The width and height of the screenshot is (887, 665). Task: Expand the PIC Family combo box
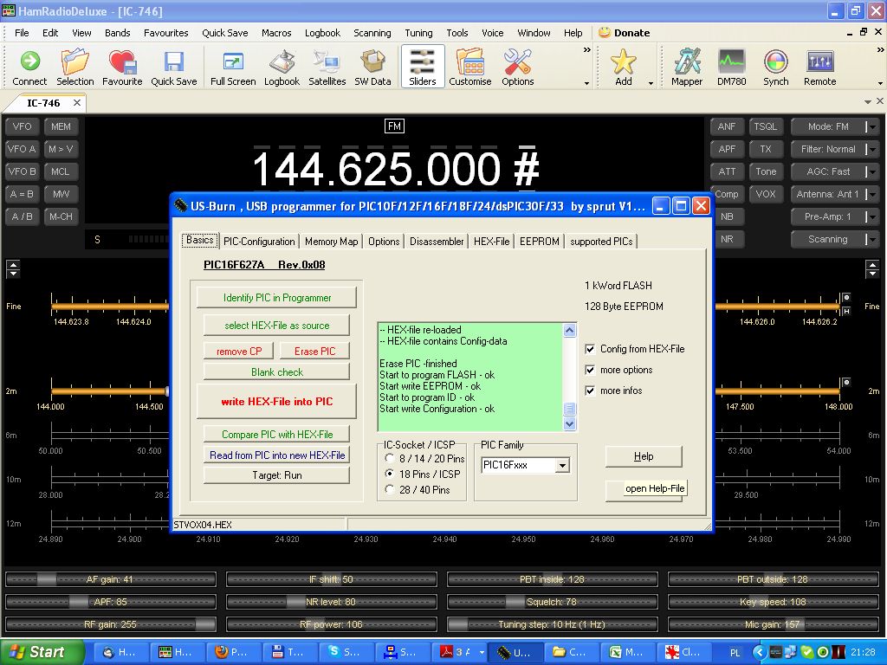(561, 466)
